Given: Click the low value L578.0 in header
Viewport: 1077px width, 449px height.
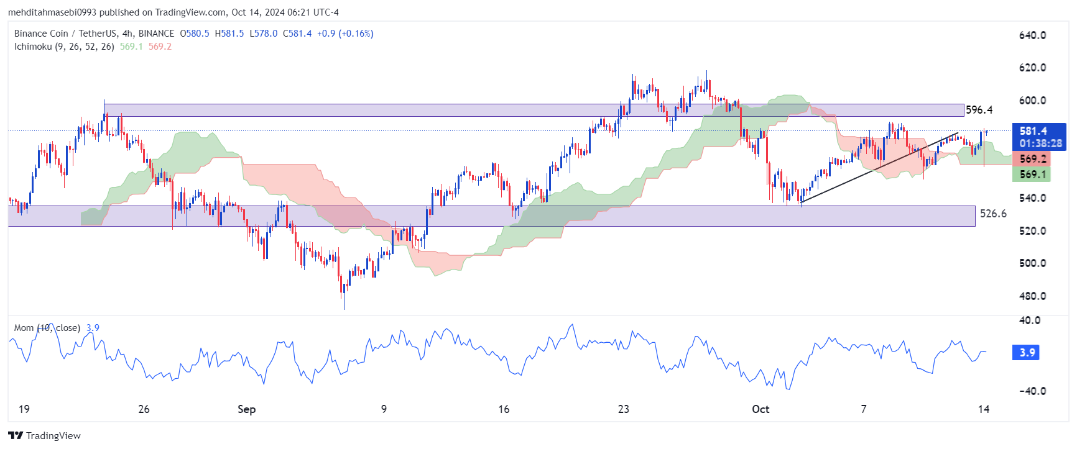Looking at the screenshot, I should coord(264,34).
